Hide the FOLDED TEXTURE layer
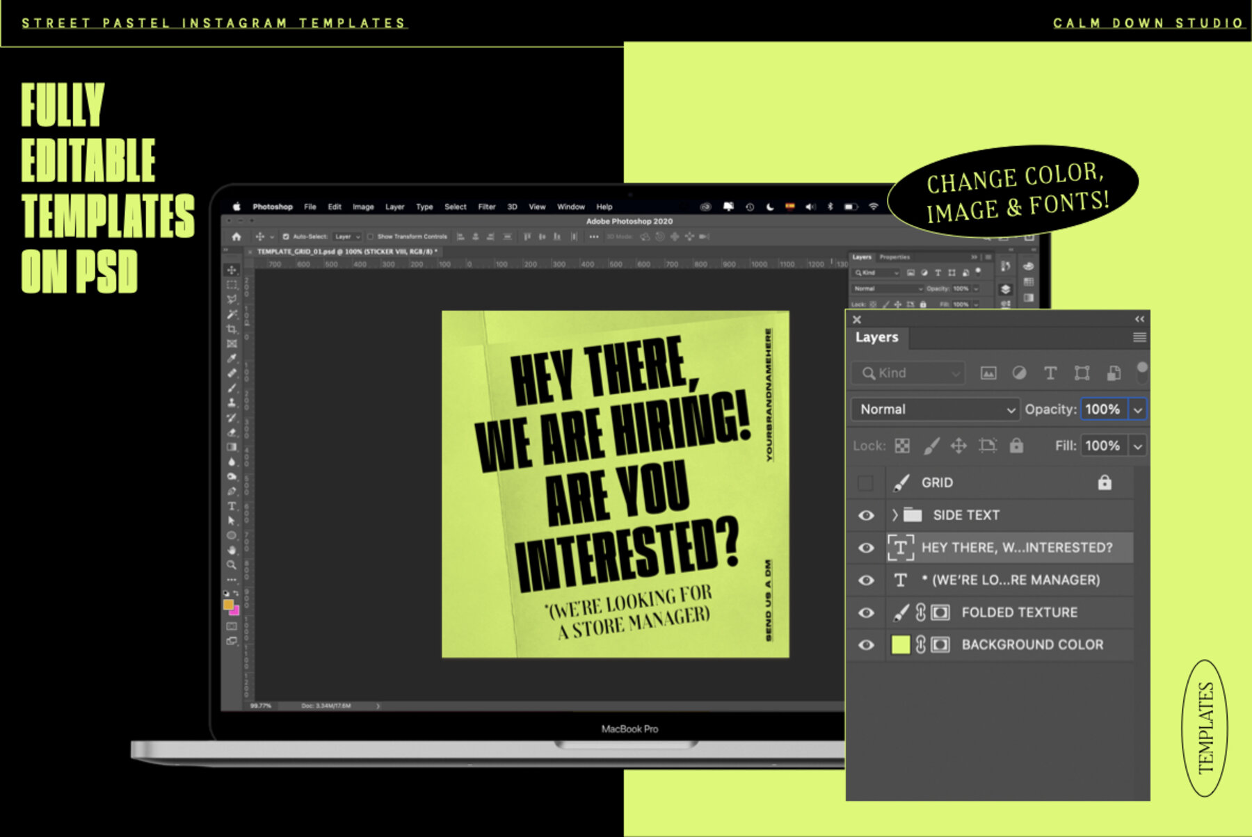1252x837 pixels. tap(866, 612)
